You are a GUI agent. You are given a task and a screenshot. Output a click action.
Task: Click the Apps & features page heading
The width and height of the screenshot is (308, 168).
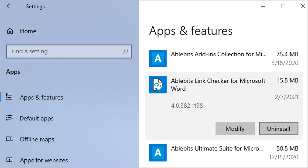pyautogui.click(x=191, y=31)
